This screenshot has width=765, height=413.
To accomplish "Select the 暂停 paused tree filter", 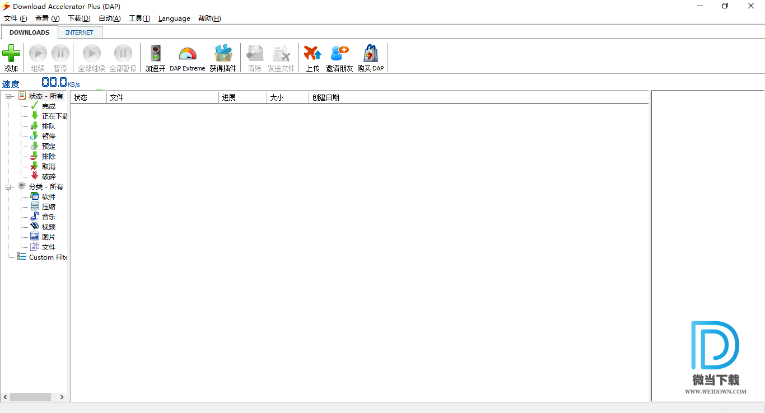I will [49, 137].
